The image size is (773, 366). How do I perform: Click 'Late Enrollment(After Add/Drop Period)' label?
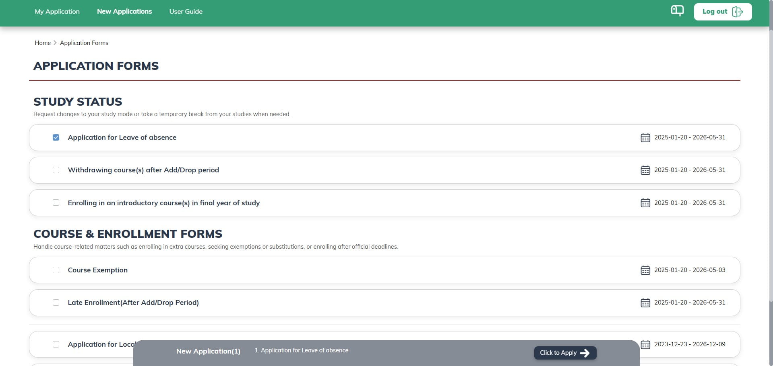[133, 303]
